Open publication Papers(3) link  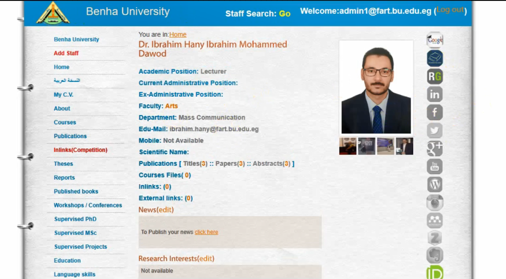point(230,163)
